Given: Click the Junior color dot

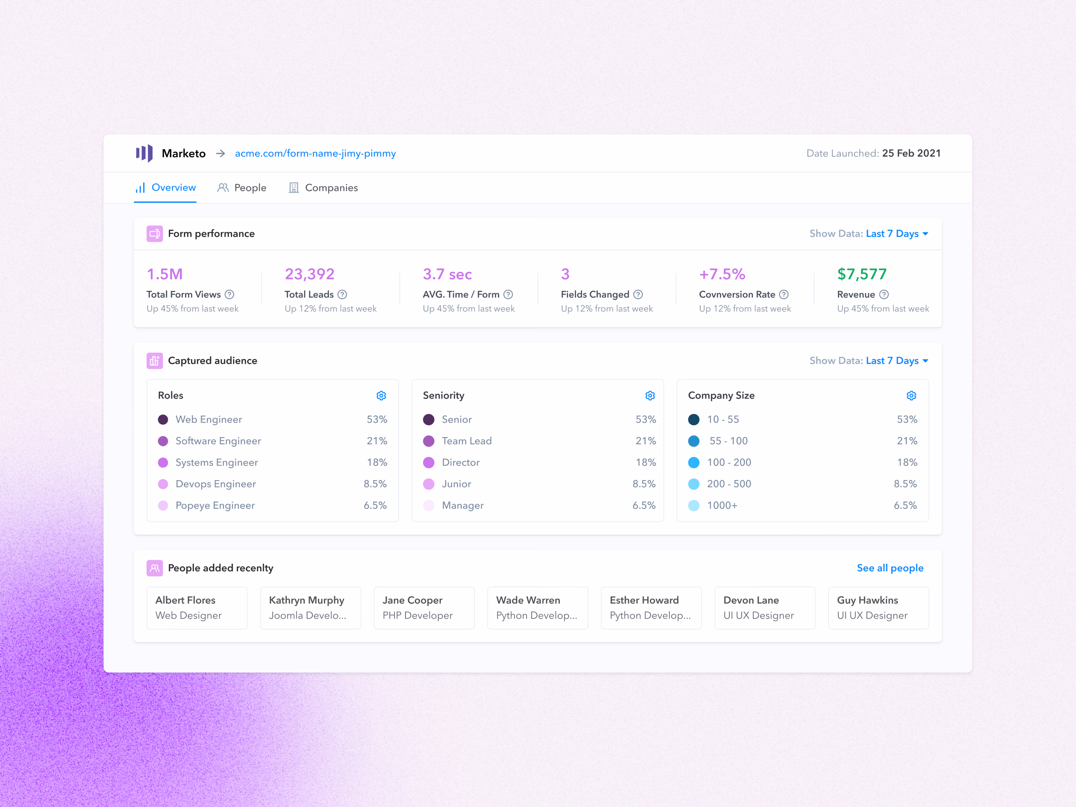Looking at the screenshot, I should click(x=429, y=484).
